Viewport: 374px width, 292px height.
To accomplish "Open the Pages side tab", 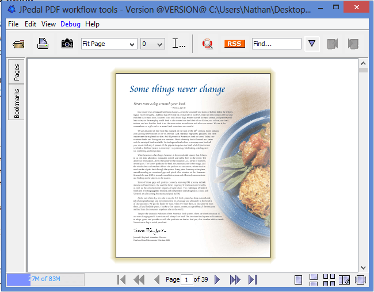I will 17,72.
